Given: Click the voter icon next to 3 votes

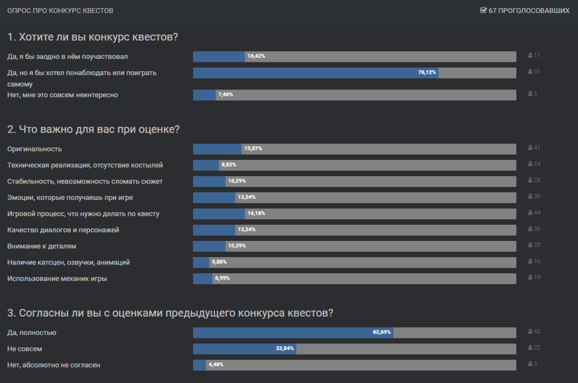Looking at the screenshot, I should [530, 364].
